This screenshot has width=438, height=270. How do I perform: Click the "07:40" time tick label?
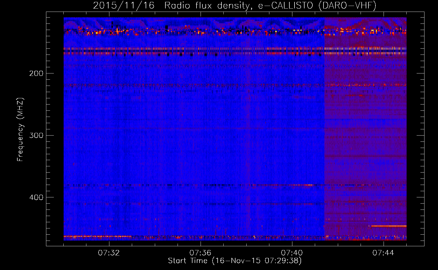coord(292,253)
